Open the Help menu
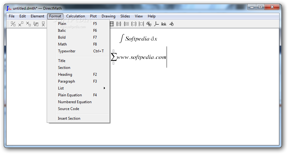 [x=152, y=16]
